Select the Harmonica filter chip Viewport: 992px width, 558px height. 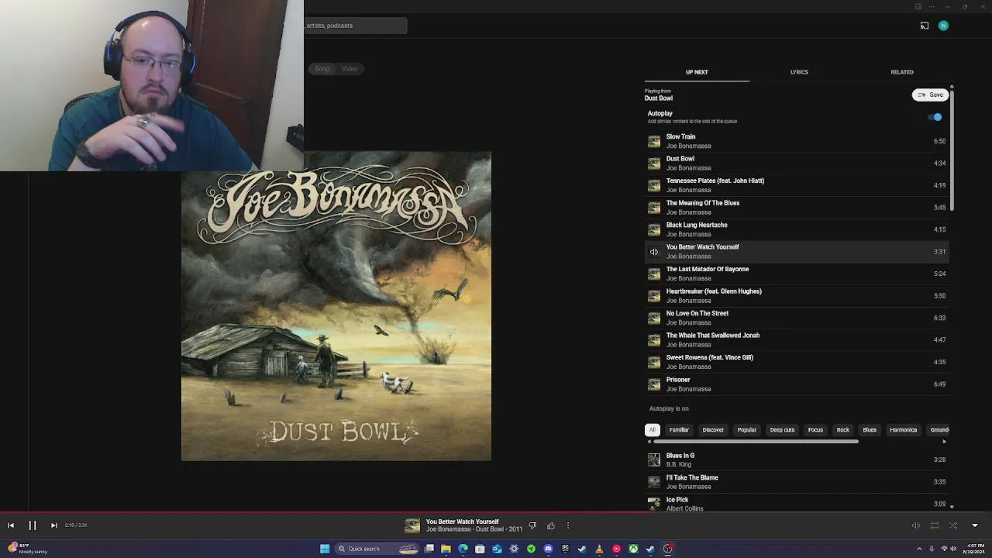pos(904,430)
